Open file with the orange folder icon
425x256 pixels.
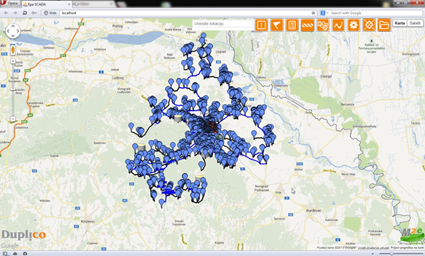384,25
